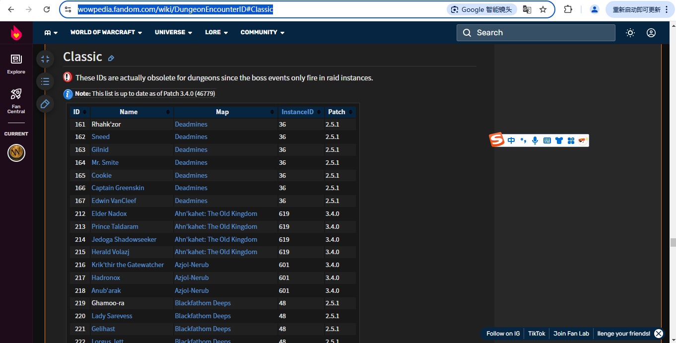Image resolution: width=676 pixels, height=343 pixels.
Task: Open table of contents list icon
Action: (45, 81)
